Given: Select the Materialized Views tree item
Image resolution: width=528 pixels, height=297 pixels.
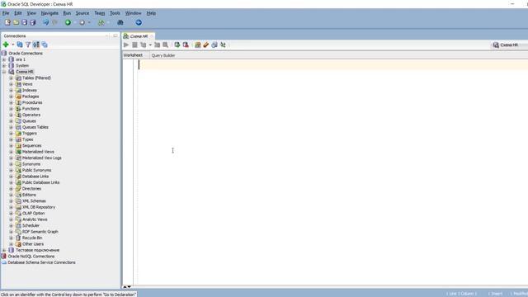Looking at the screenshot, I should click(x=38, y=152).
